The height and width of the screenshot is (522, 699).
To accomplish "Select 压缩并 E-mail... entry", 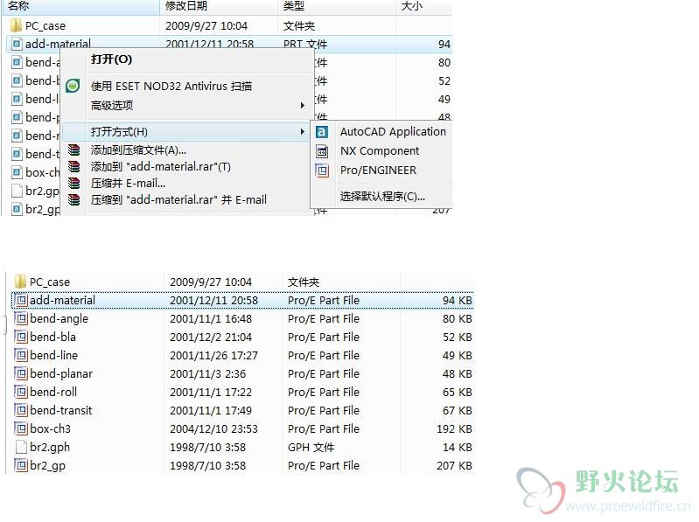I will (128, 183).
